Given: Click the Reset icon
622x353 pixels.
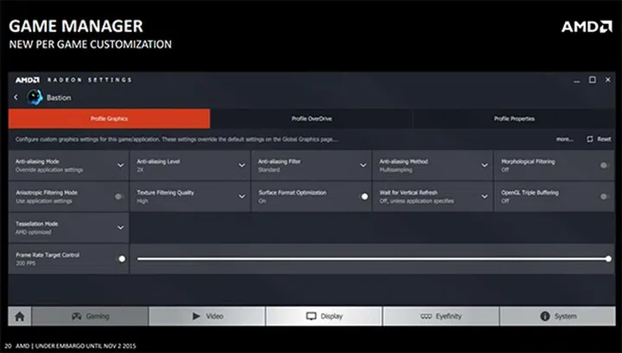Looking at the screenshot, I should point(590,139).
